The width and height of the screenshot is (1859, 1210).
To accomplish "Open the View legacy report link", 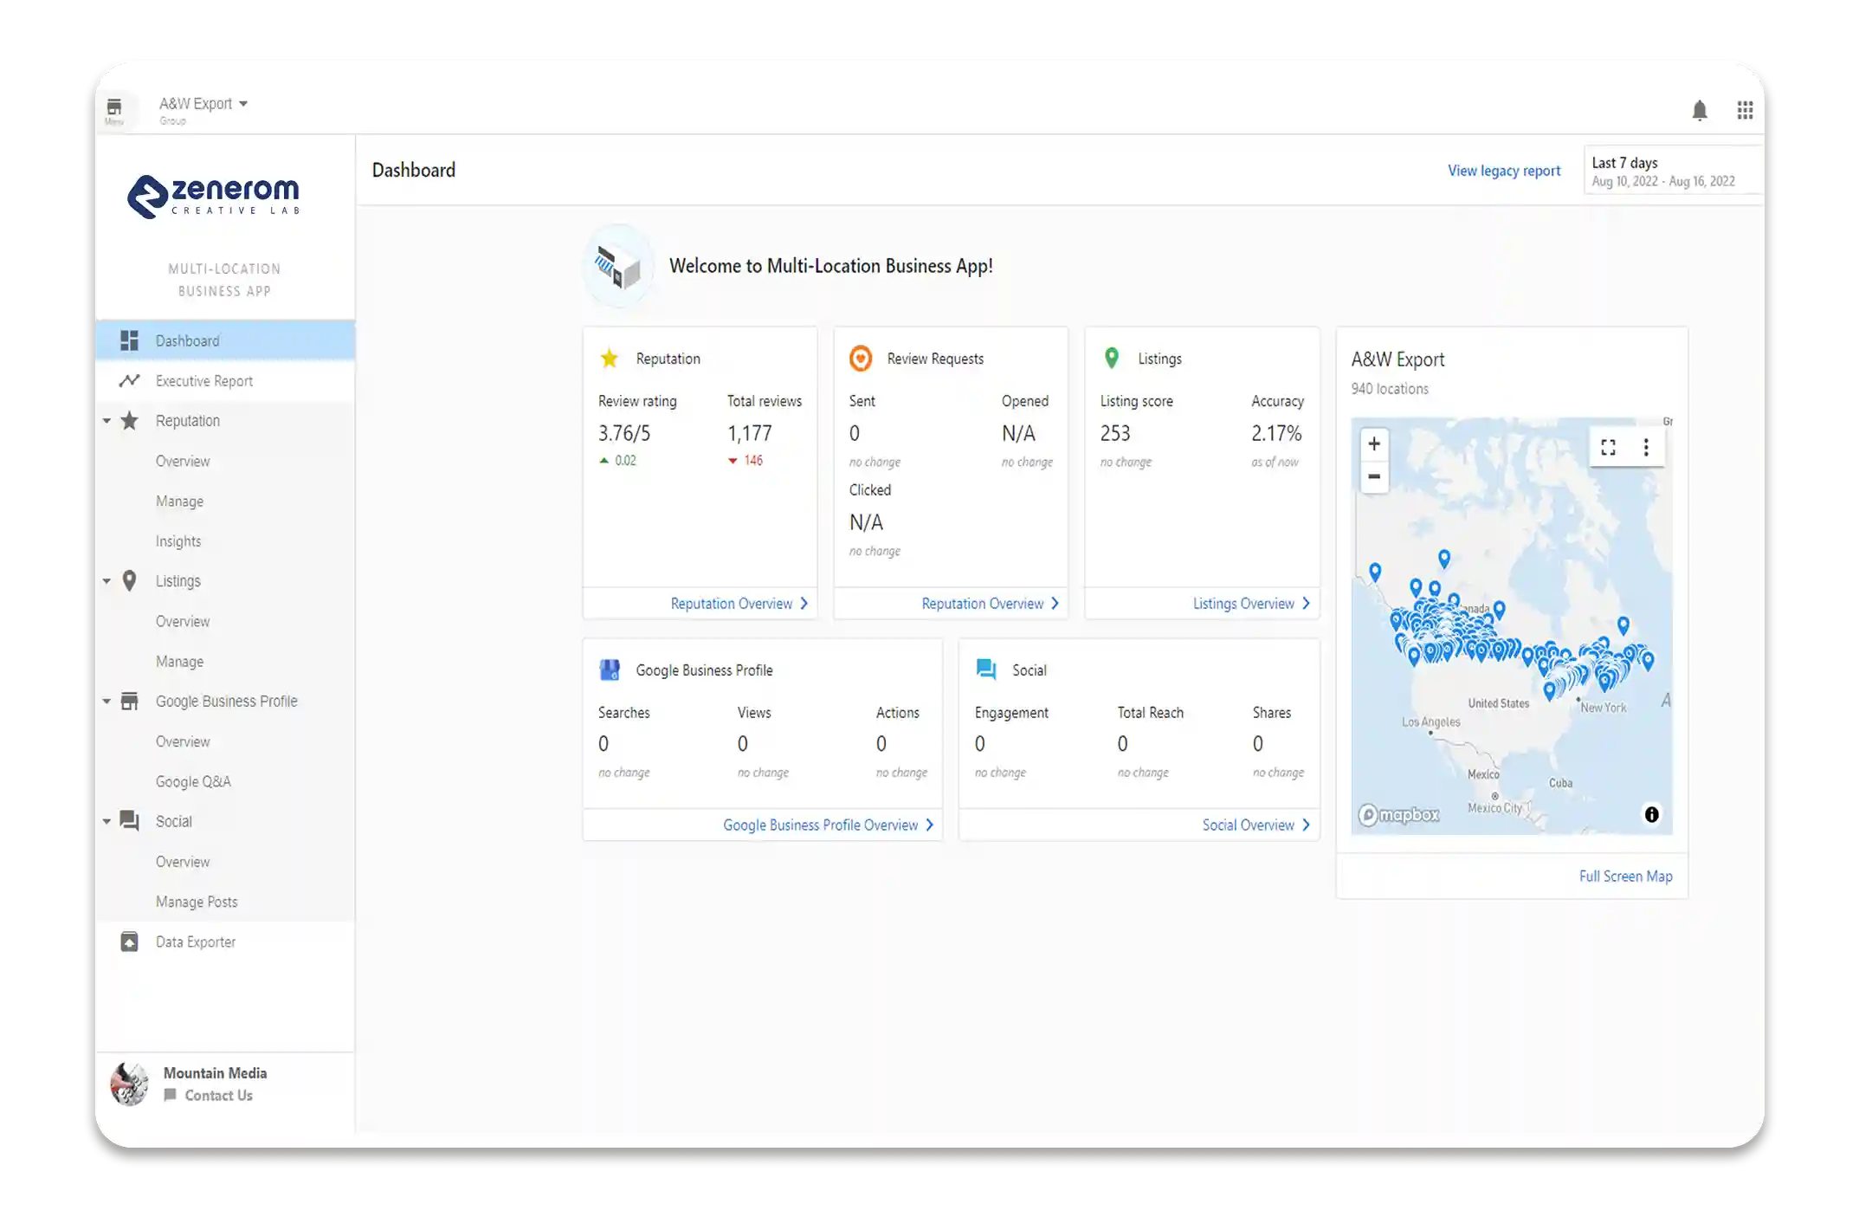I will [x=1504, y=170].
